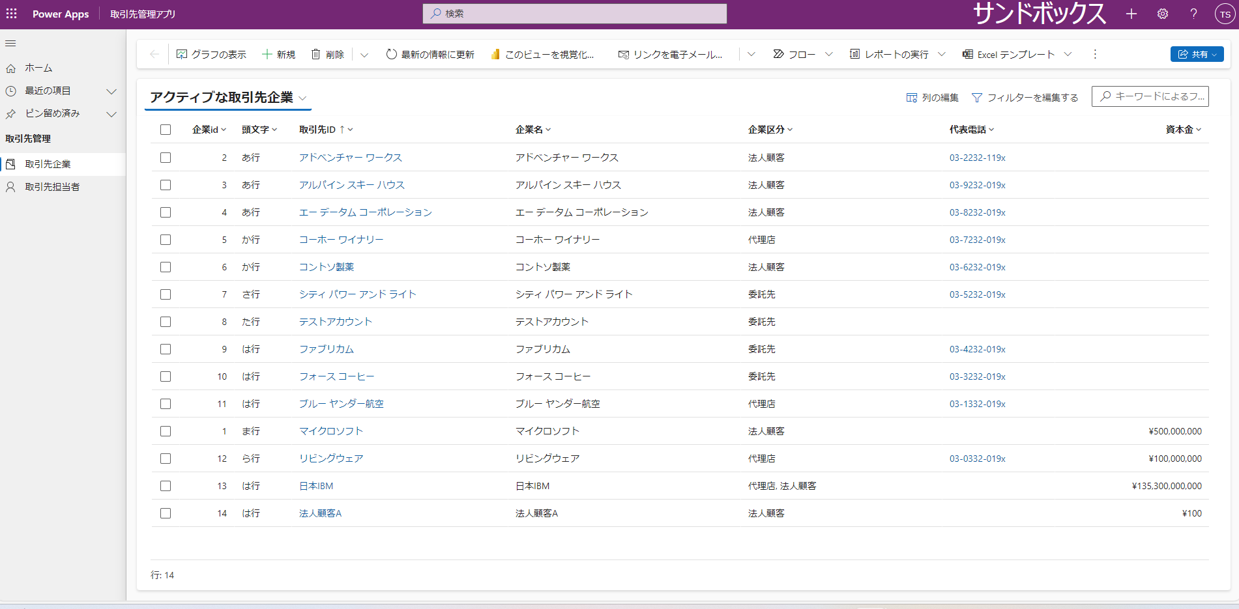The image size is (1239, 609).
Task: Expand the レポートの実行 dropdown chevron
Action: [942, 54]
